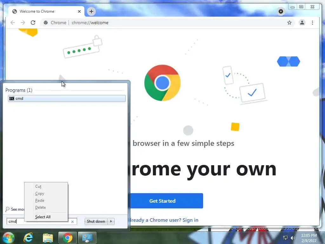
Task: Open Windows Explorer from the taskbar
Action: tap(48, 238)
